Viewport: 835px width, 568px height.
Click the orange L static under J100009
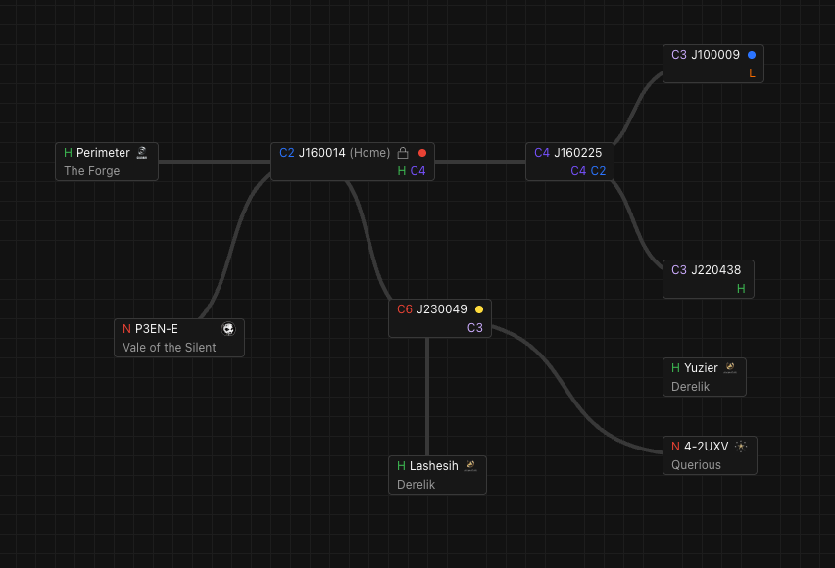click(752, 73)
